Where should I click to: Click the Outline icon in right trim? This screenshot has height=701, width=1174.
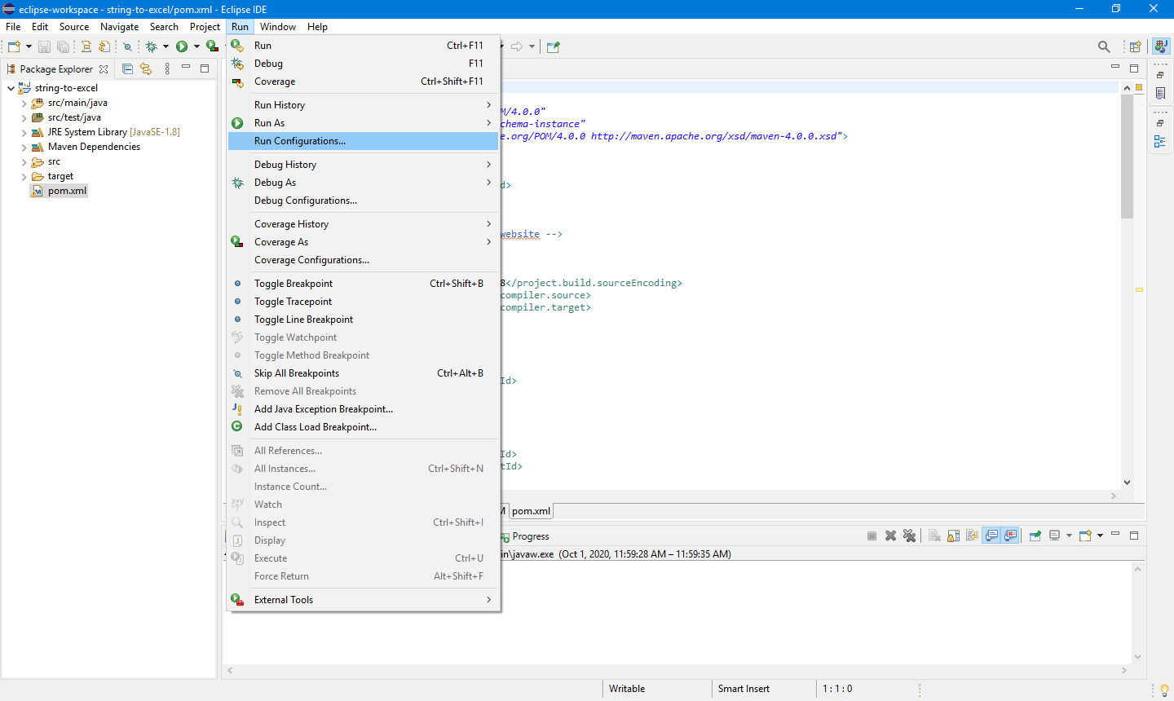[x=1160, y=141]
